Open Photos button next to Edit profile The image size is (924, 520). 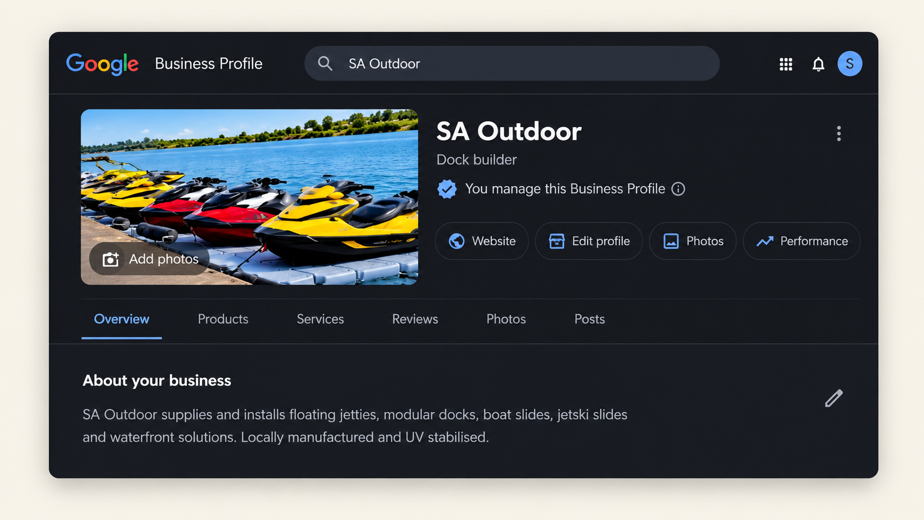[693, 241]
